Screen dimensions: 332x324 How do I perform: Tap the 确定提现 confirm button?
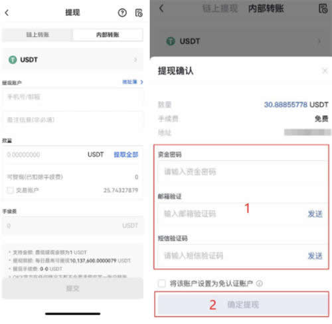[242, 304]
